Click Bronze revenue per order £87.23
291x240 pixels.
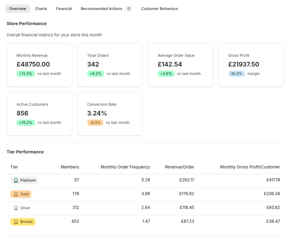(x=188, y=221)
